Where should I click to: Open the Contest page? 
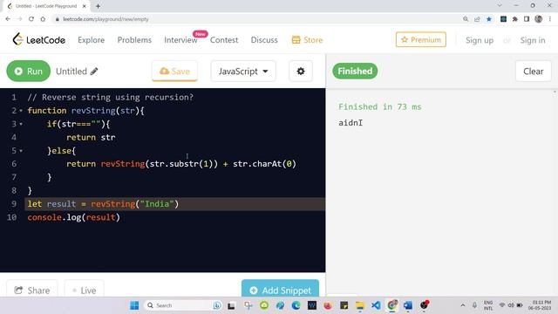[224, 40]
